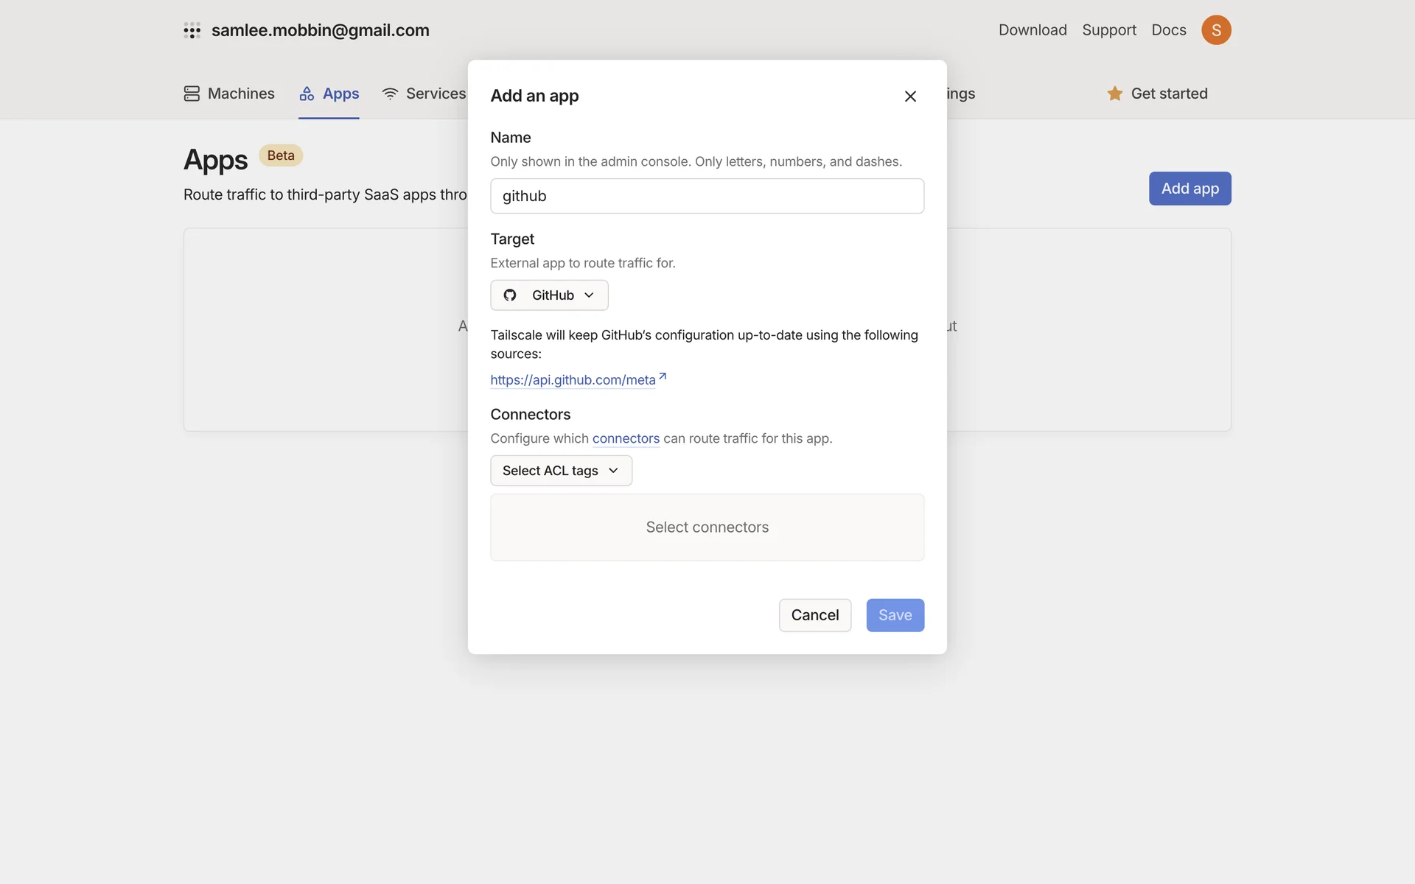Screen dimensions: 1415x884
Task: Open the Docs link in header
Action: point(1168,30)
